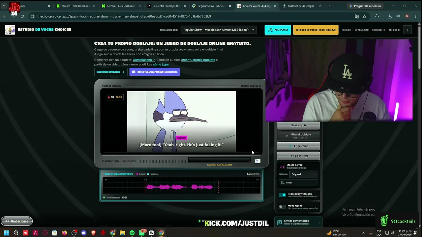Open Firefox from the taskbar
422x237 pixels.
point(64,233)
